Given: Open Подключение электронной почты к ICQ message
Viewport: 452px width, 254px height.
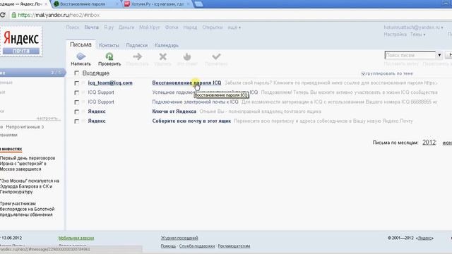Looking at the screenshot, I should pyautogui.click(x=195, y=102).
